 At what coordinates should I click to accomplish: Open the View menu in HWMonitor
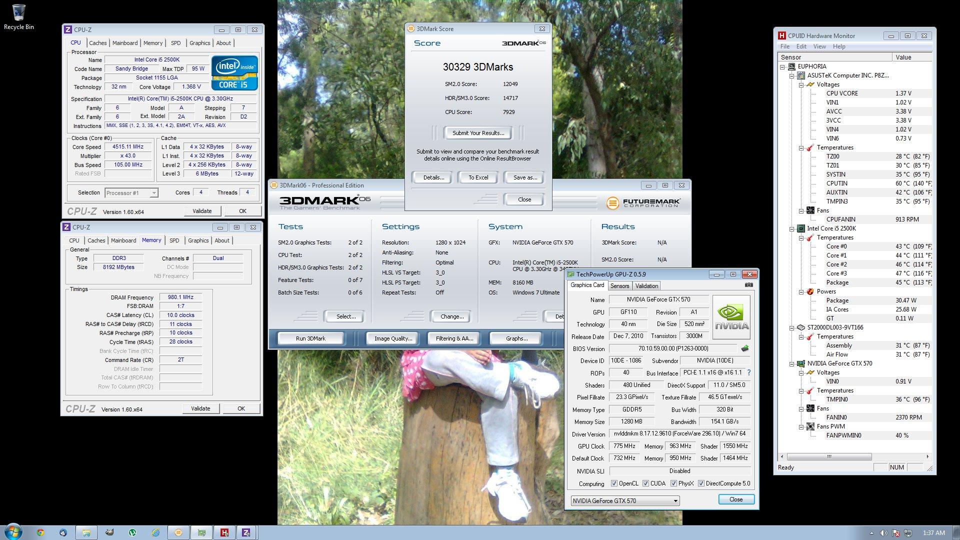click(x=819, y=46)
